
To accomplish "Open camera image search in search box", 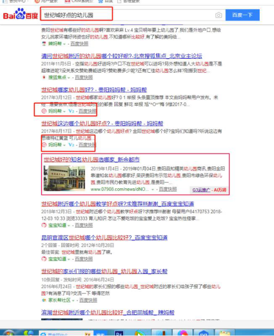I will pyautogui.click(x=219, y=15).
